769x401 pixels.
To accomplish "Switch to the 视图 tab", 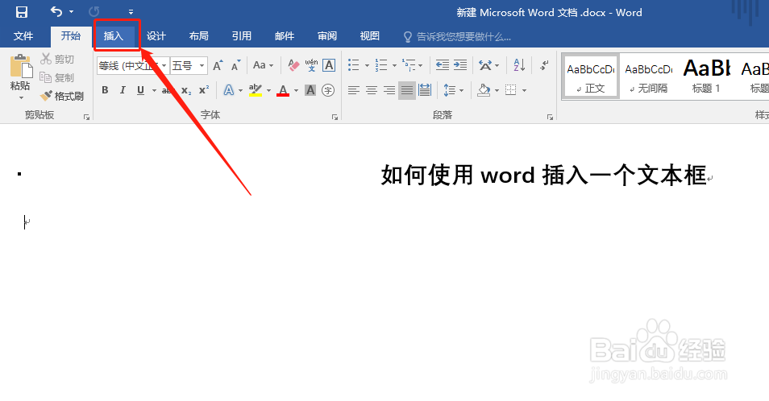I will pyautogui.click(x=370, y=36).
